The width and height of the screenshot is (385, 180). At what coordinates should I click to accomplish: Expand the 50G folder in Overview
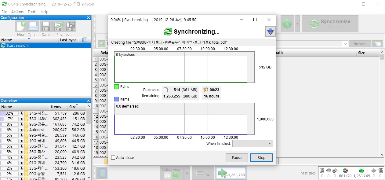pos(21,146)
